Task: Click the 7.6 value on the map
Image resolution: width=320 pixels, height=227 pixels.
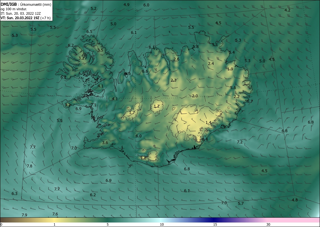Action: pos(55,214)
